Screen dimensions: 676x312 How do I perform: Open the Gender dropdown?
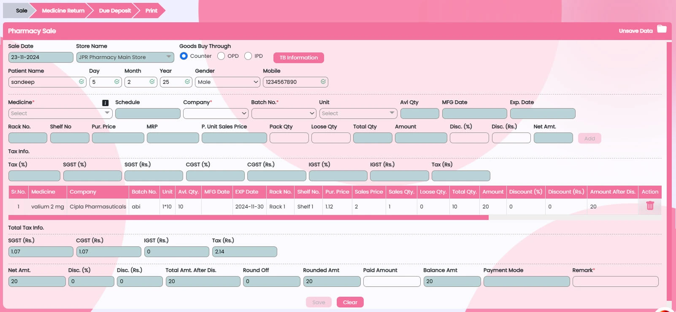[227, 82]
